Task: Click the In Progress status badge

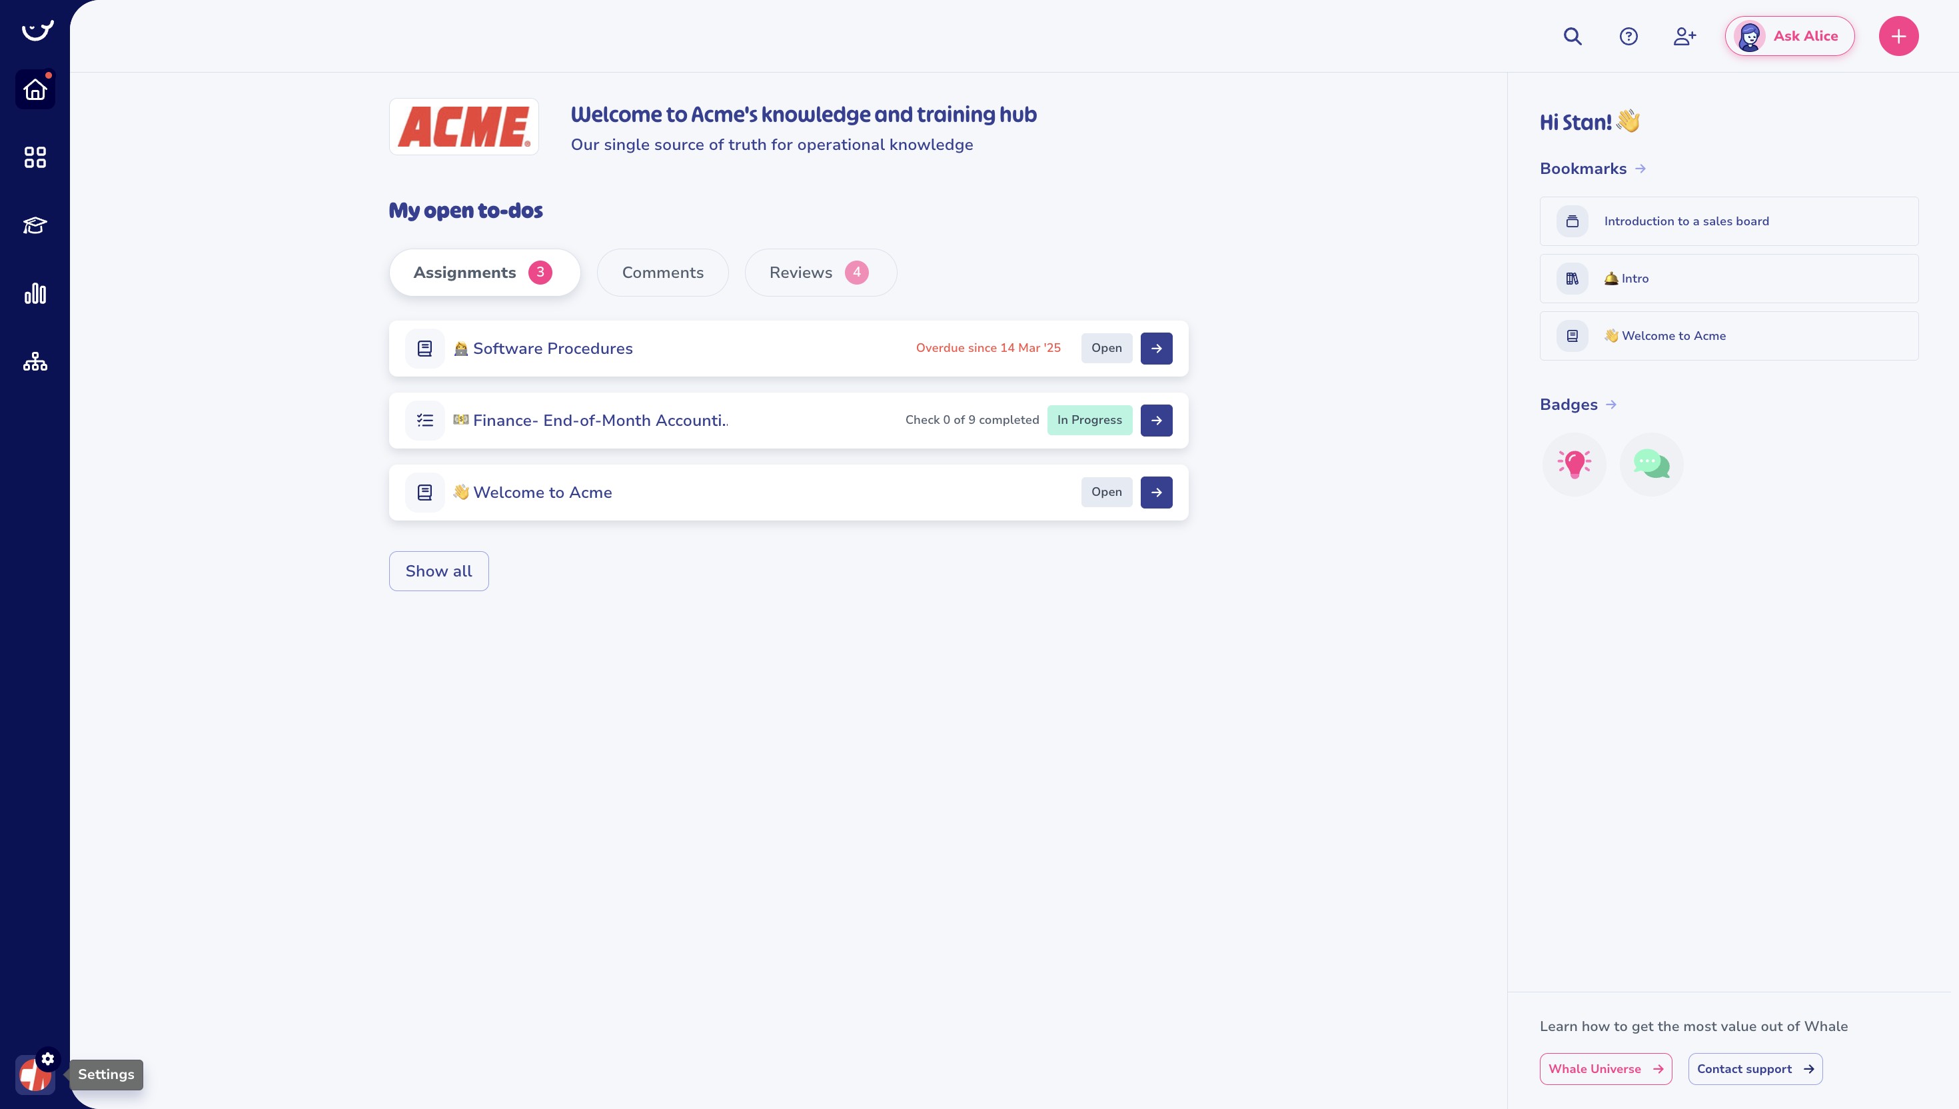Action: point(1089,421)
